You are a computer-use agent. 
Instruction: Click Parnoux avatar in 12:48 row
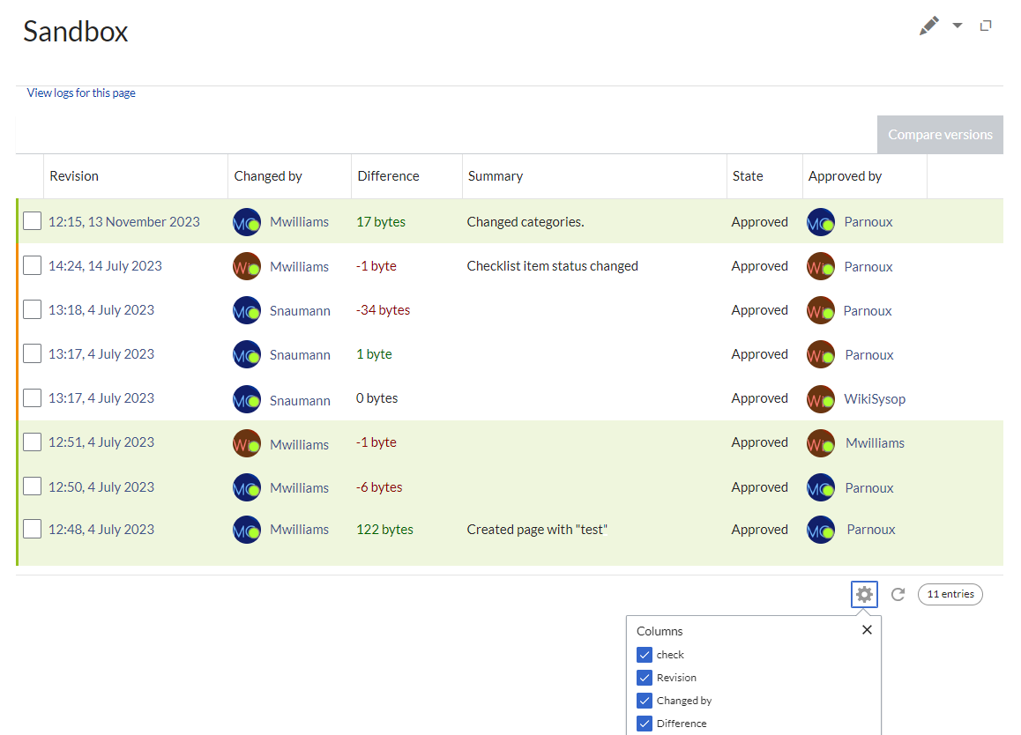[821, 530]
